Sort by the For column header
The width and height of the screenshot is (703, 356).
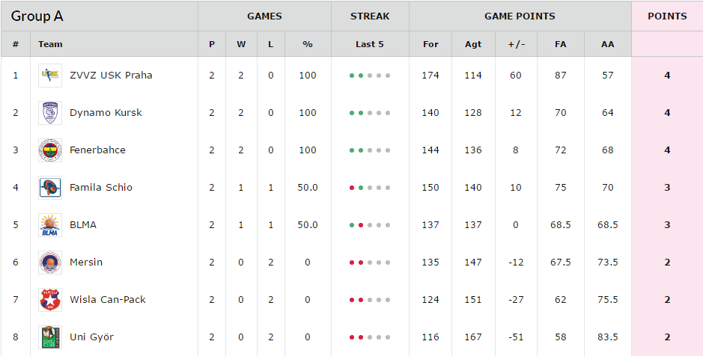pos(430,44)
